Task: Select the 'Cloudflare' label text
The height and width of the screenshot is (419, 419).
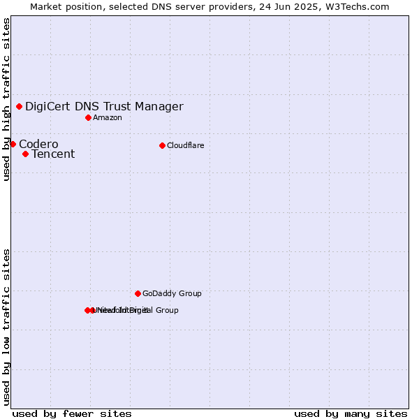Action: click(x=186, y=146)
